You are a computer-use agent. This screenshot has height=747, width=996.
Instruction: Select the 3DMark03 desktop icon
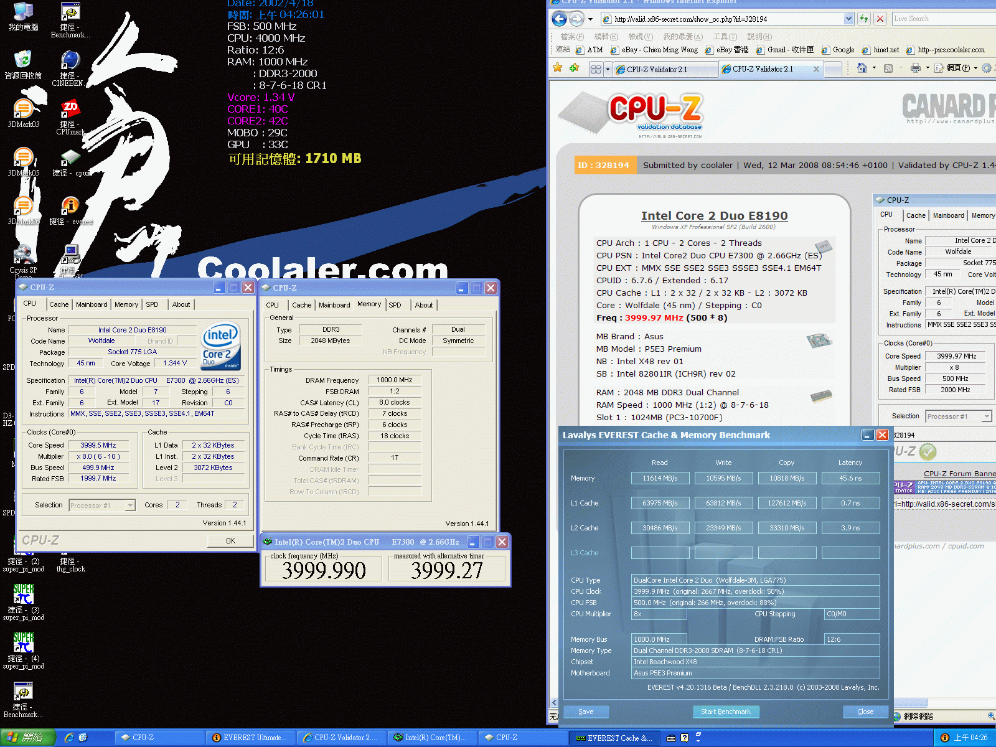[x=23, y=113]
